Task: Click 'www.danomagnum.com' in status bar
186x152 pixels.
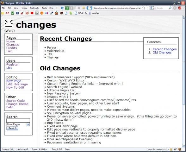Action: (158, 149)
